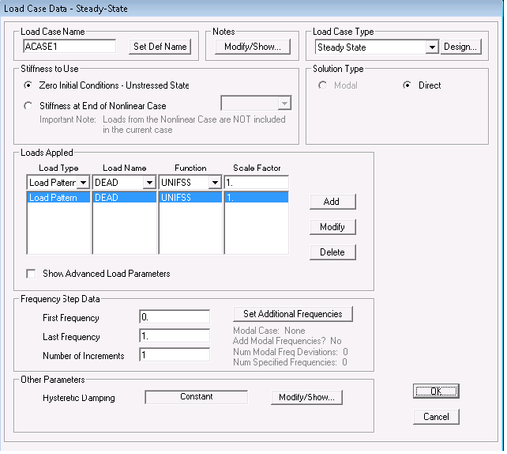Open Set Additional Frequencies dialog

(292, 314)
